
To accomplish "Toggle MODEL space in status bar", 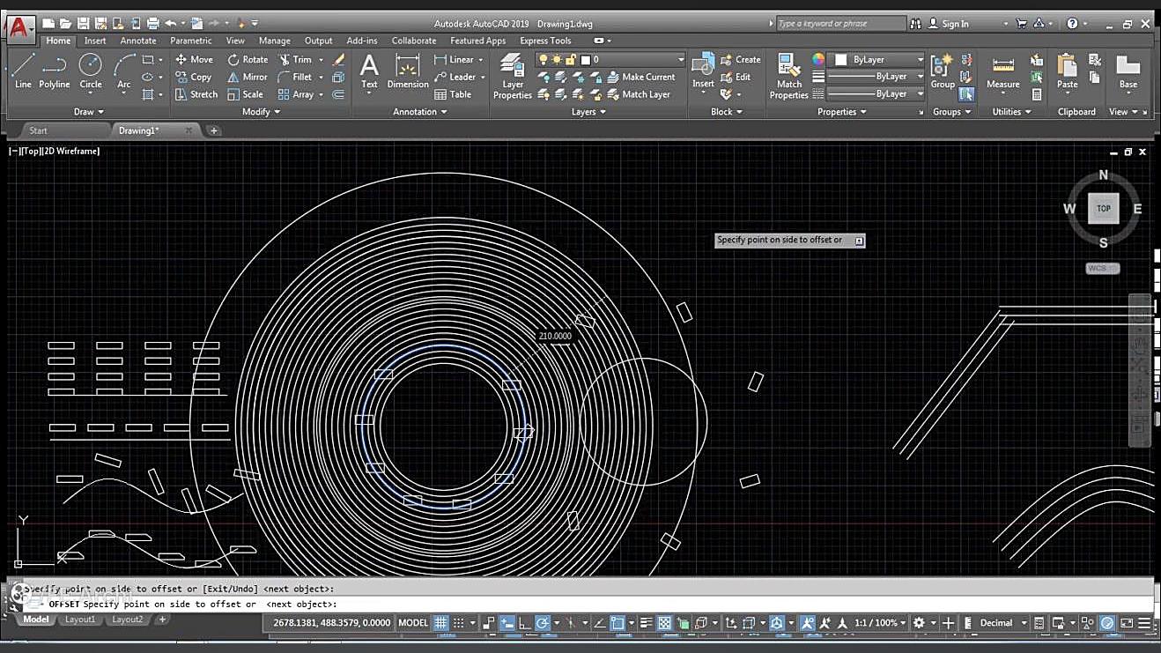I will (x=412, y=623).
